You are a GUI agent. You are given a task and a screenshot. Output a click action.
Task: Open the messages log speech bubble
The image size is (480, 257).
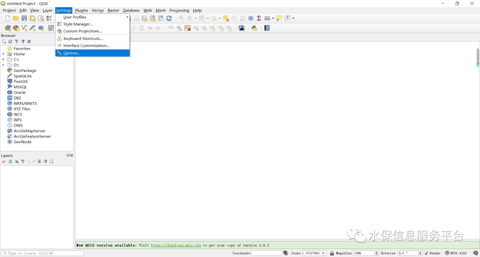click(476, 253)
